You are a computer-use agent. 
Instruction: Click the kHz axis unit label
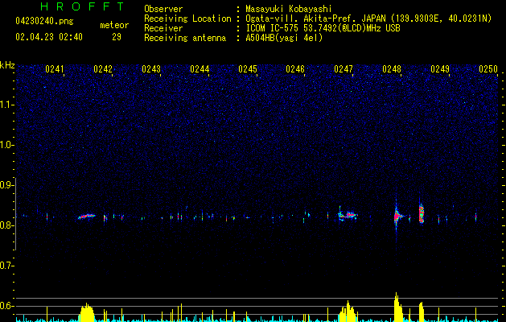pyautogui.click(x=7, y=65)
